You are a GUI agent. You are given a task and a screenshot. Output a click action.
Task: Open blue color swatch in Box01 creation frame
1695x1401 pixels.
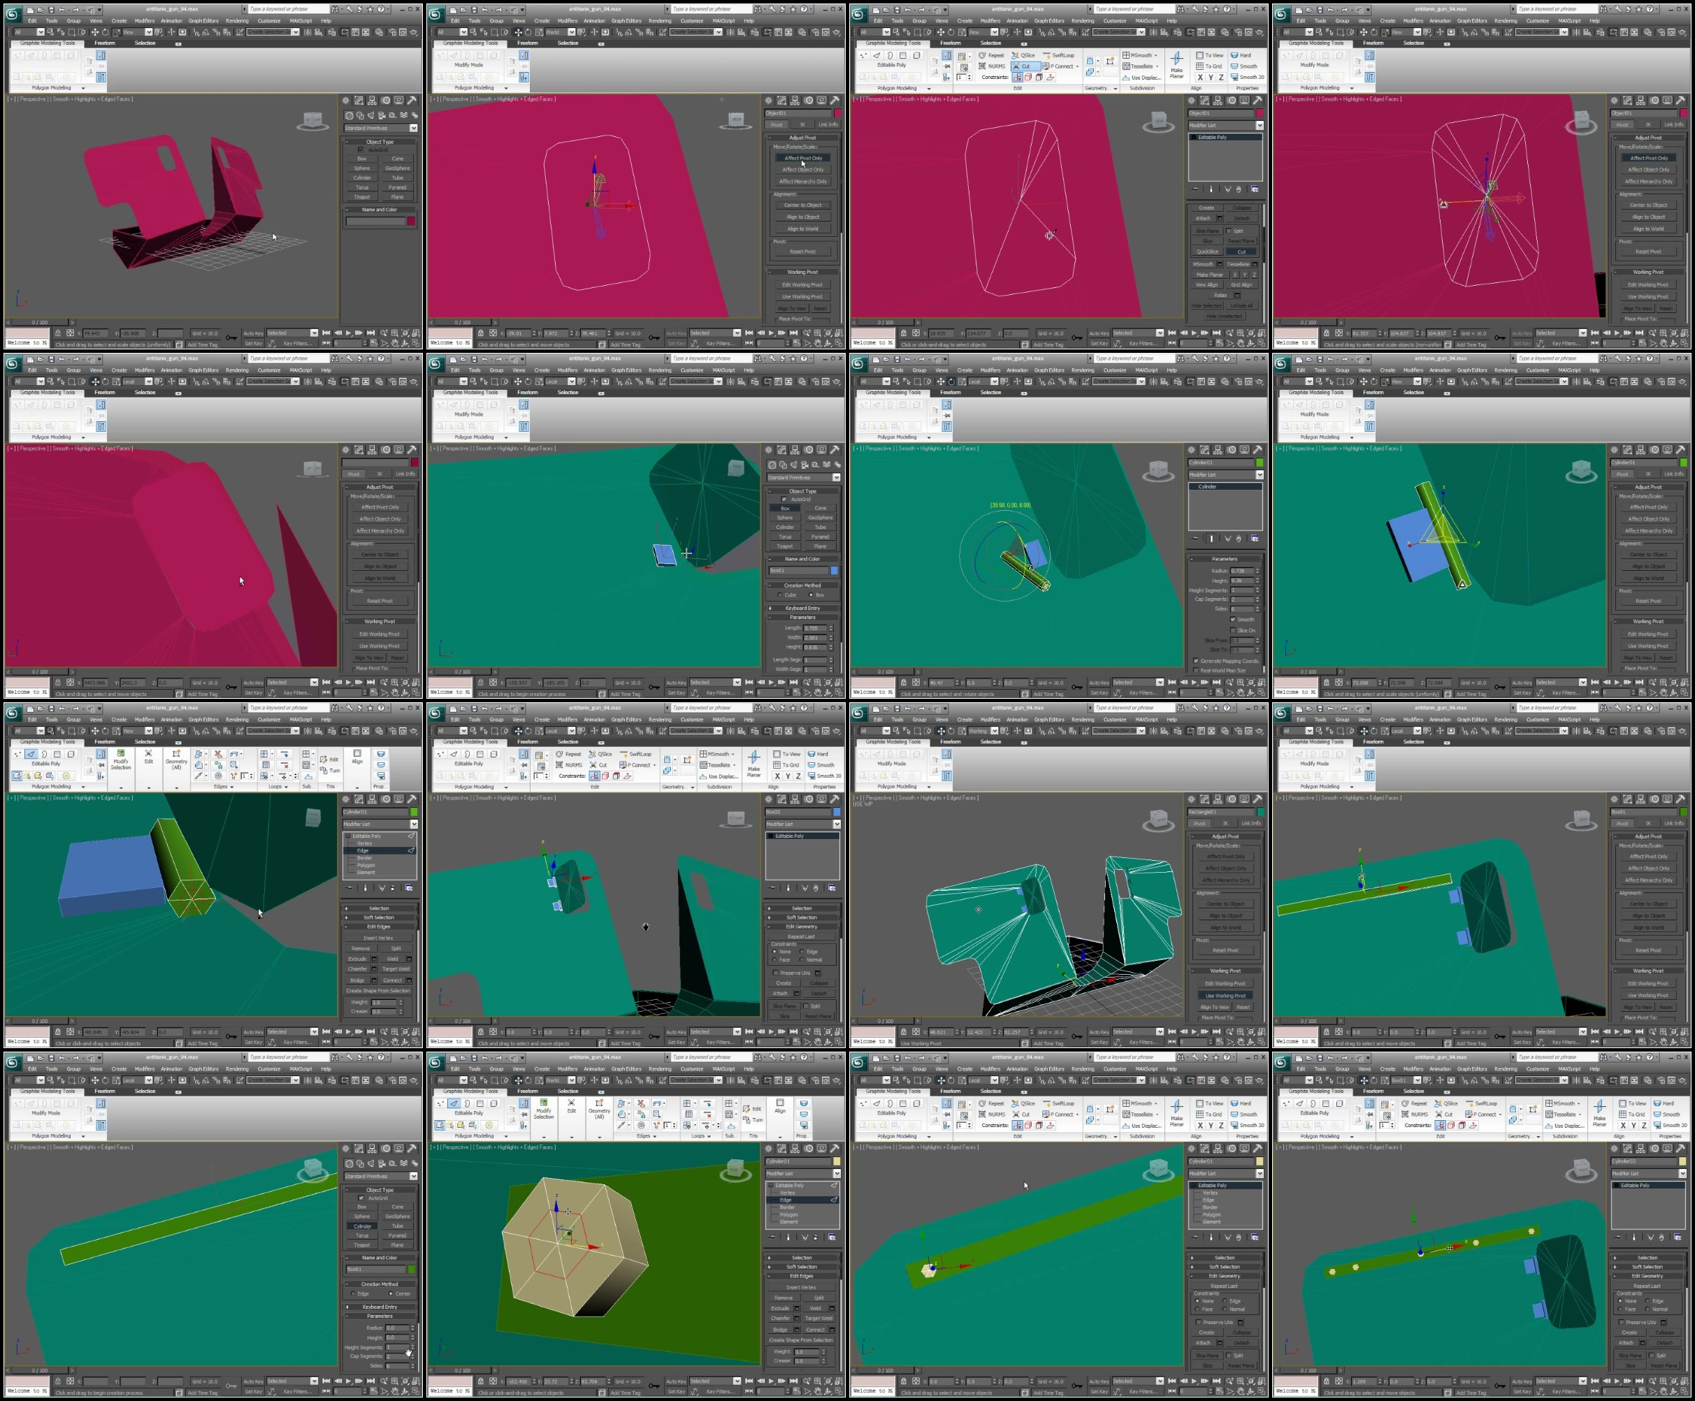pos(834,571)
